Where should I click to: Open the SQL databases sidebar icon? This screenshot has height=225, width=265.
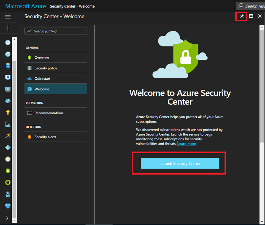coord(8,66)
